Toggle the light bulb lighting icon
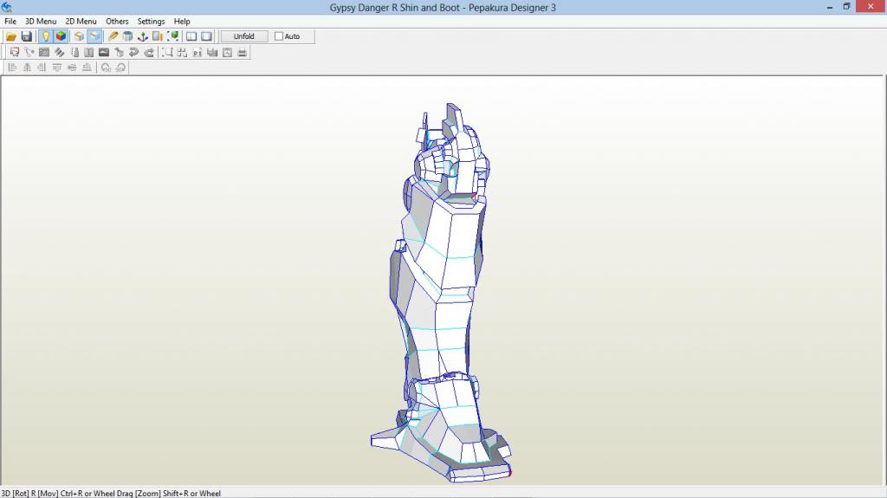887x498 pixels. click(46, 36)
